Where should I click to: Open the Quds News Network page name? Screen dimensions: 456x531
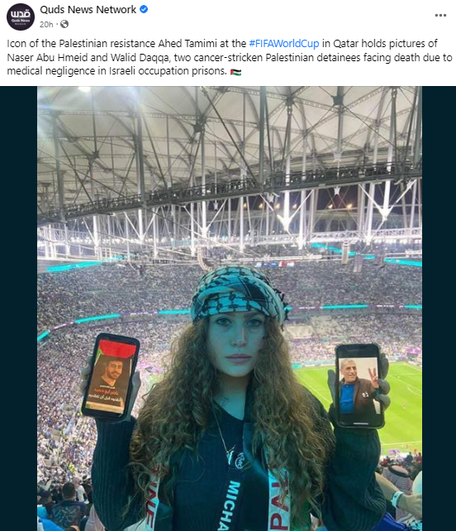click(88, 9)
